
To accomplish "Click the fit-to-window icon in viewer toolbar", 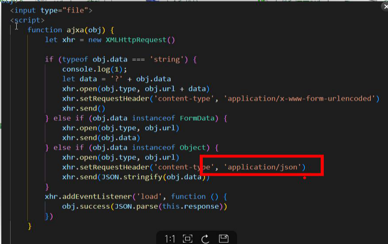I will click(x=187, y=239).
